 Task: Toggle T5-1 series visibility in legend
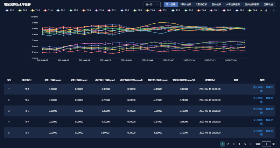pyautogui.click(x=162, y=10)
